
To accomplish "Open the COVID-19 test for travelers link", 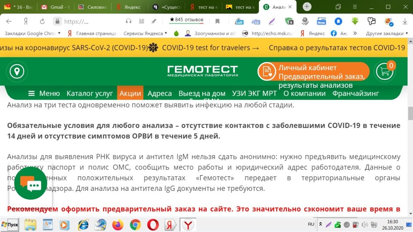I will click(210, 48).
